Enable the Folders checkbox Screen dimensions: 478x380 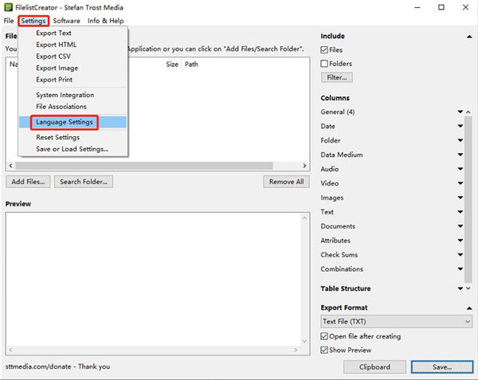[324, 64]
